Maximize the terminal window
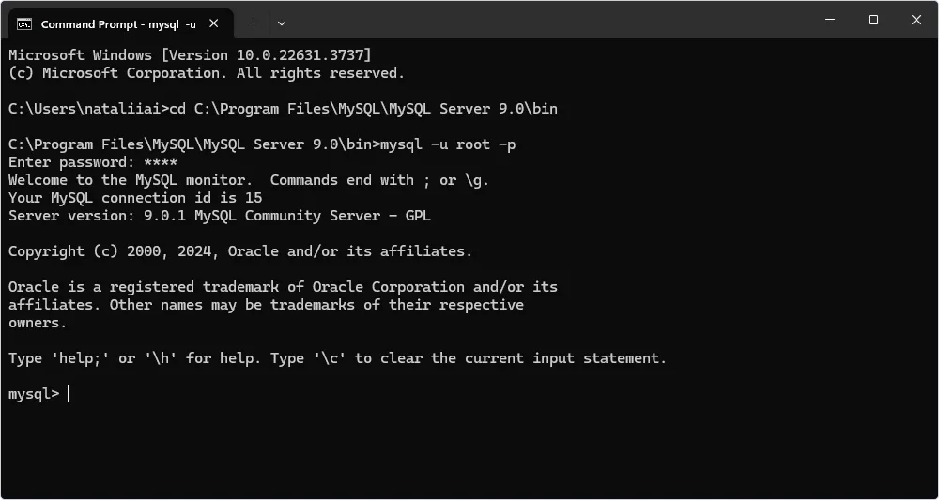This screenshot has height=500, width=939. [x=873, y=20]
